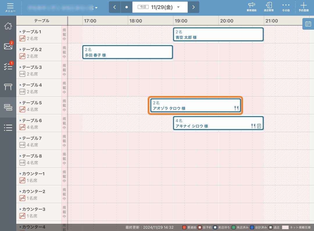Go to the home screen icon
The height and width of the screenshot is (231, 314).
point(8,26)
